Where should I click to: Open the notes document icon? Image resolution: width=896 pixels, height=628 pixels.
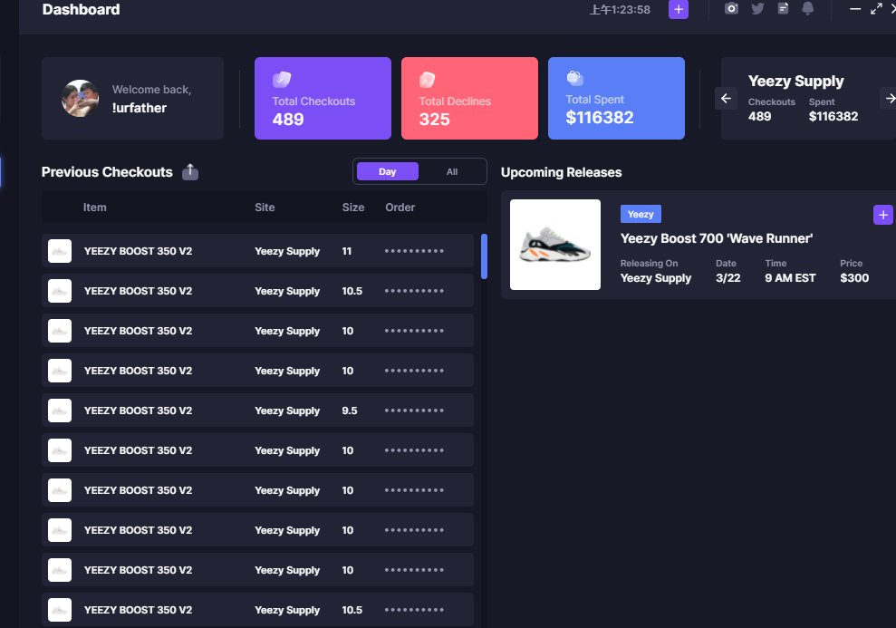[784, 8]
